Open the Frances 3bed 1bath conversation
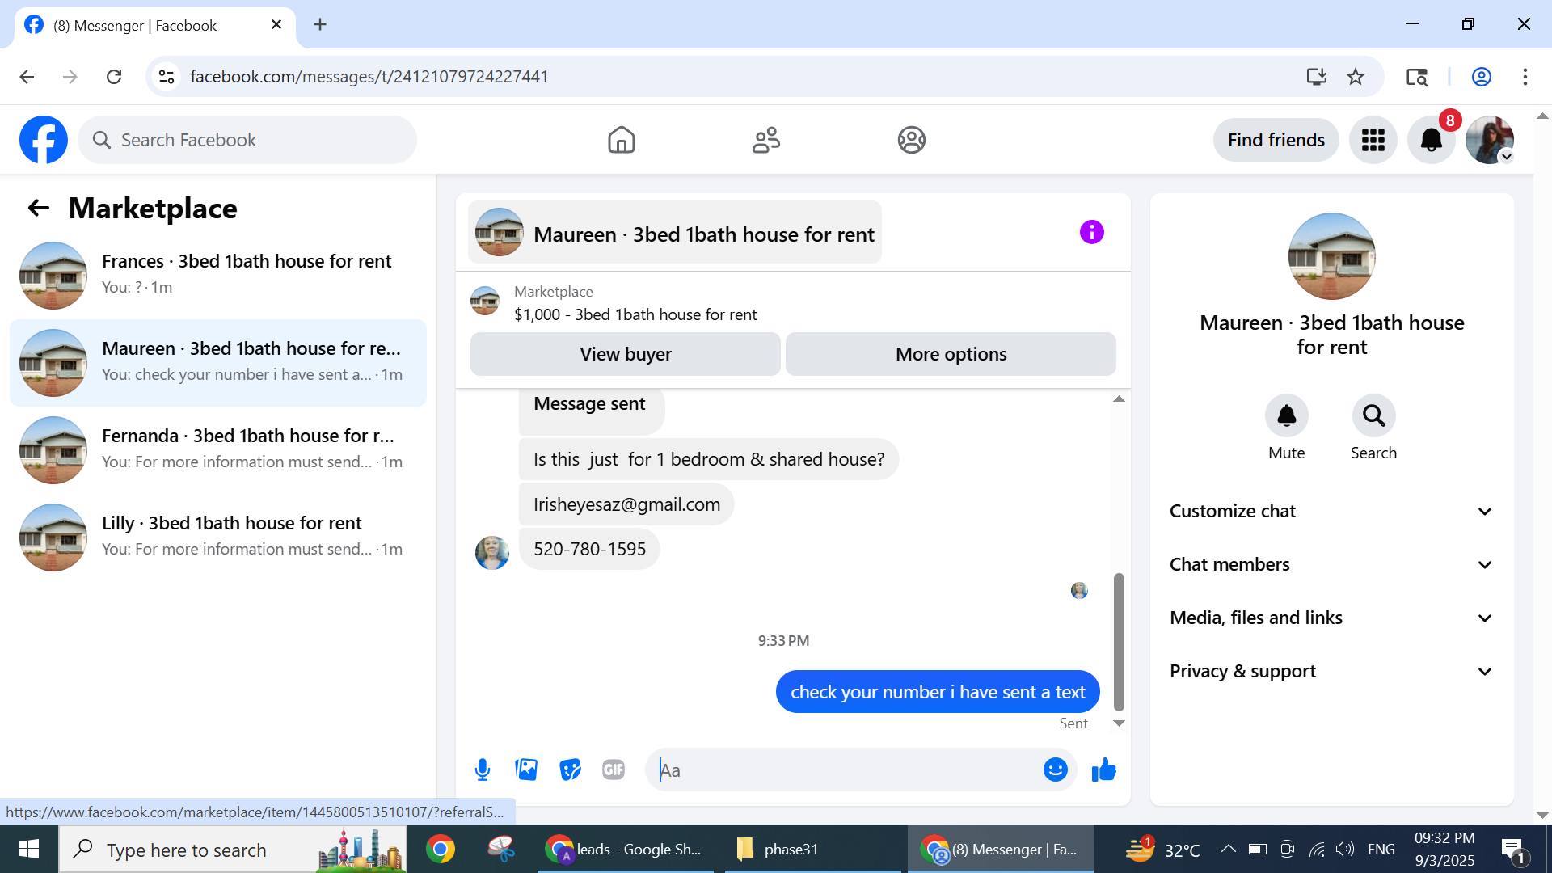The width and height of the screenshot is (1552, 873). pyautogui.click(x=218, y=275)
